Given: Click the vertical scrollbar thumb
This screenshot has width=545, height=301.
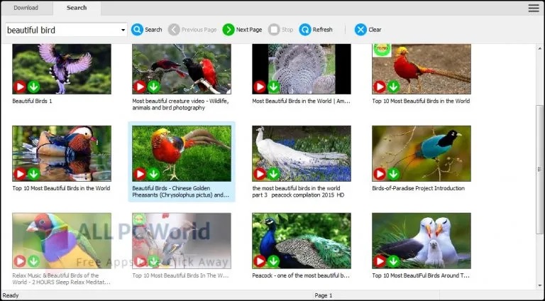Looking at the screenshot, I should point(540,169).
